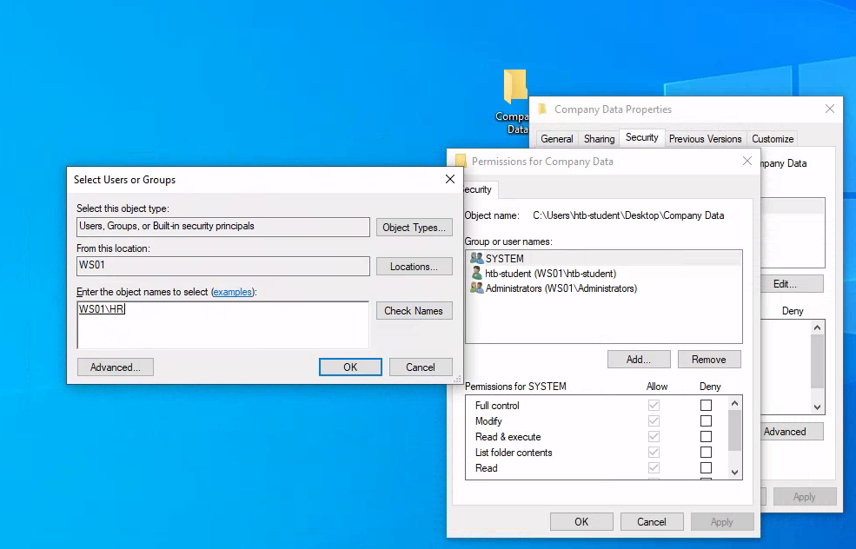
Task: Tick Deny box for List folder contents
Action: 706,453
